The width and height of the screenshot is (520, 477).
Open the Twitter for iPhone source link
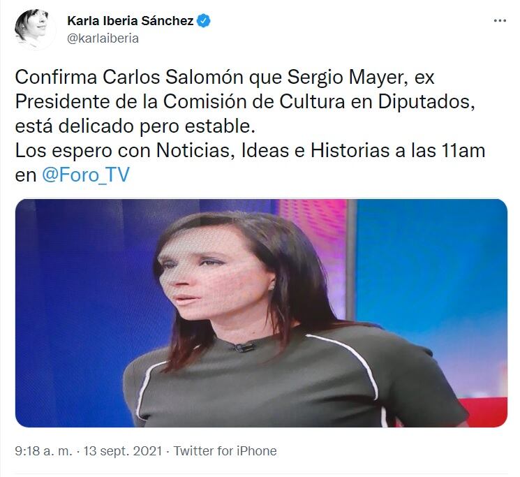[x=225, y=450]
